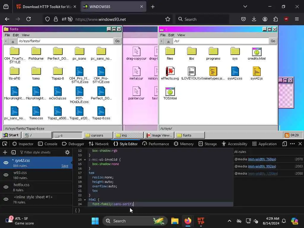Open File Explorer from Windows taskbar
The height and width of the screenshot is (228, 304).
coord(175,221)
